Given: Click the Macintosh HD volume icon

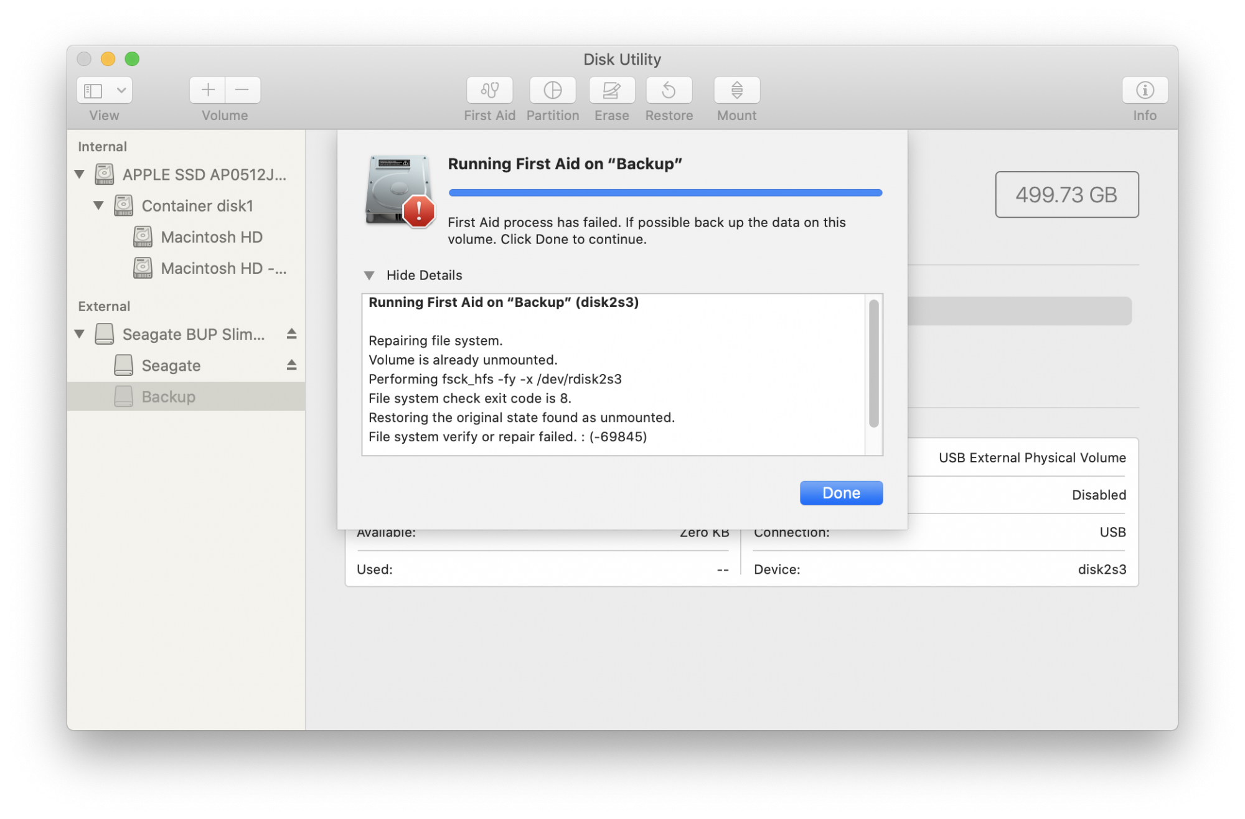Looking at the screenshot, I should (143, 237).
